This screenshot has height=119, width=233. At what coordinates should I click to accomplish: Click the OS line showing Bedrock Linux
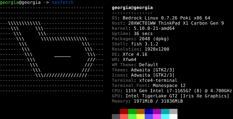(x=161, y=18)
